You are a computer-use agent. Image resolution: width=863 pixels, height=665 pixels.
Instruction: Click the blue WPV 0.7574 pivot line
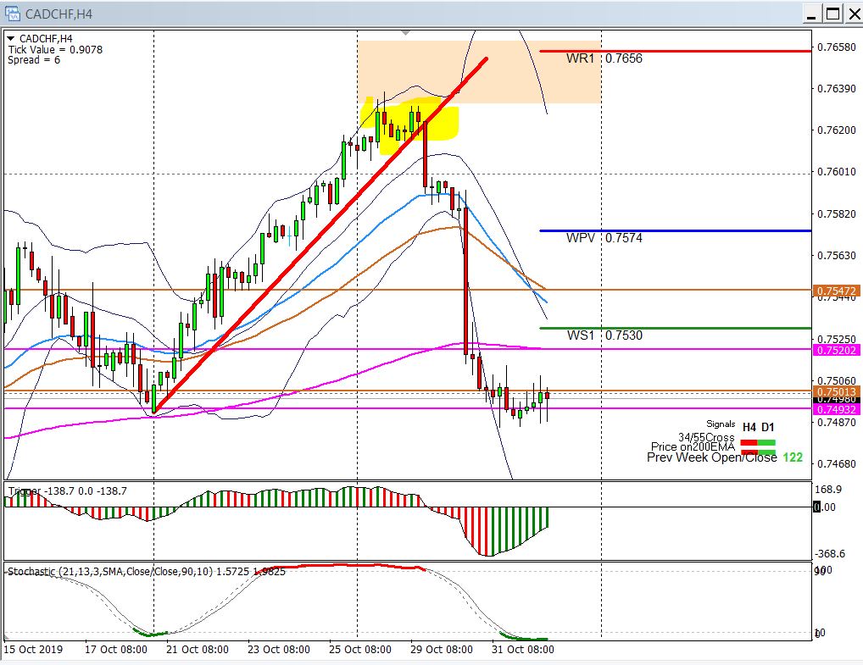[704, 230]
